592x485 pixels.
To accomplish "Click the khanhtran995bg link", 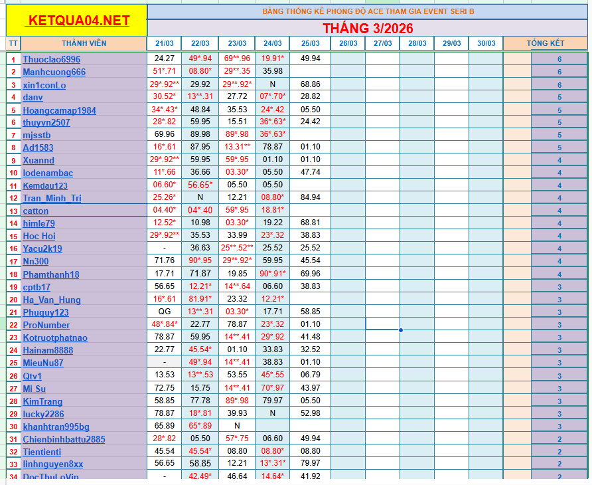I will (x=56, y=427).
